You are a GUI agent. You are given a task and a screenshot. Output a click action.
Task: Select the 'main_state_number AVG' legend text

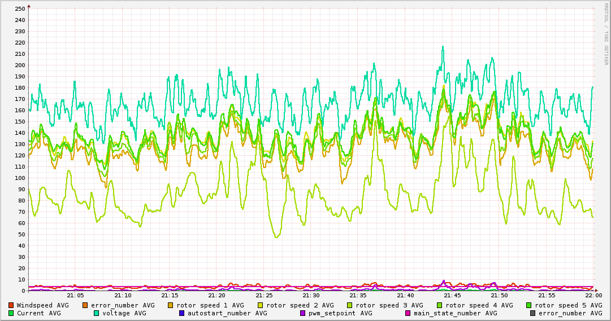tap(456, 314)
